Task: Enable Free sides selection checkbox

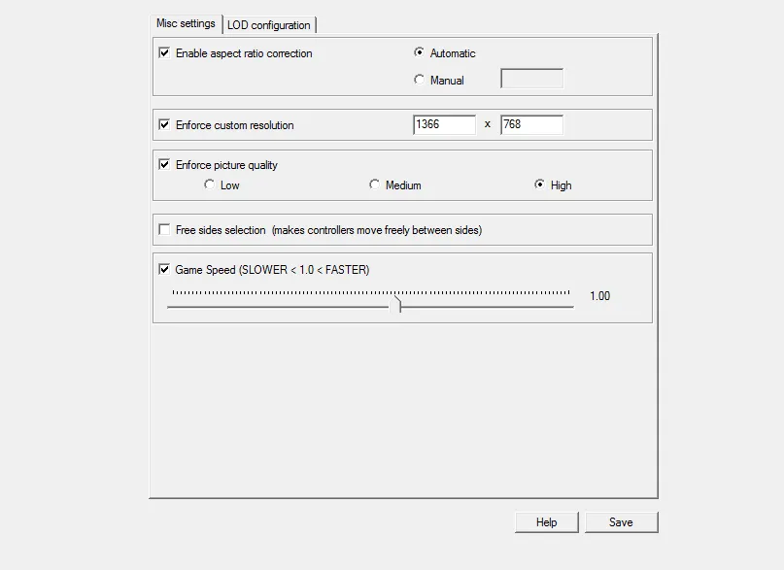Action: coord(164,229)
